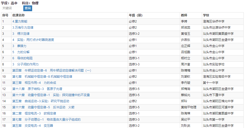The height and width of the screenshot is (128, 245).
Task: Open 用牛顿运动定律解决问题（一） lesson link
Action: tap(52, 71)
